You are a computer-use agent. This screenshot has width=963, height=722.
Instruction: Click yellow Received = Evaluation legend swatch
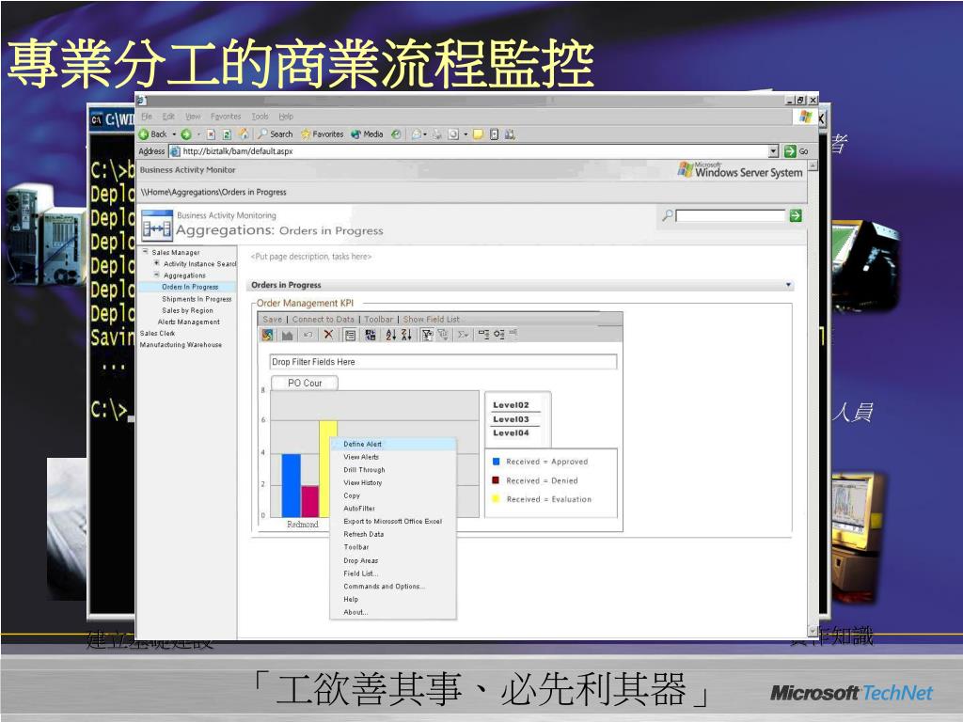497,499
